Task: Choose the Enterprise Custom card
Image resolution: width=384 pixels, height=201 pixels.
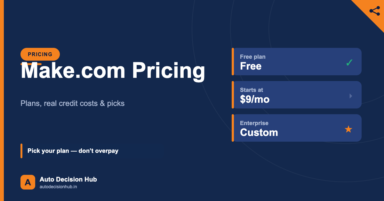Action: click(297, 128)
